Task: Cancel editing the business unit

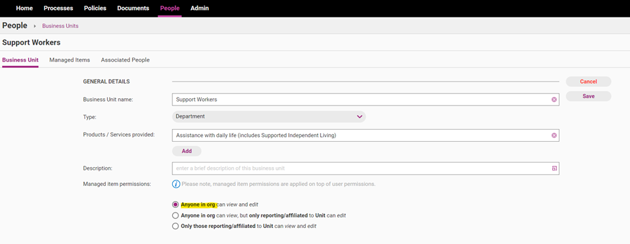Action: [x=588, y=82]
